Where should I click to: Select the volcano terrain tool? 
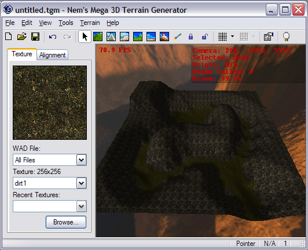164,37
